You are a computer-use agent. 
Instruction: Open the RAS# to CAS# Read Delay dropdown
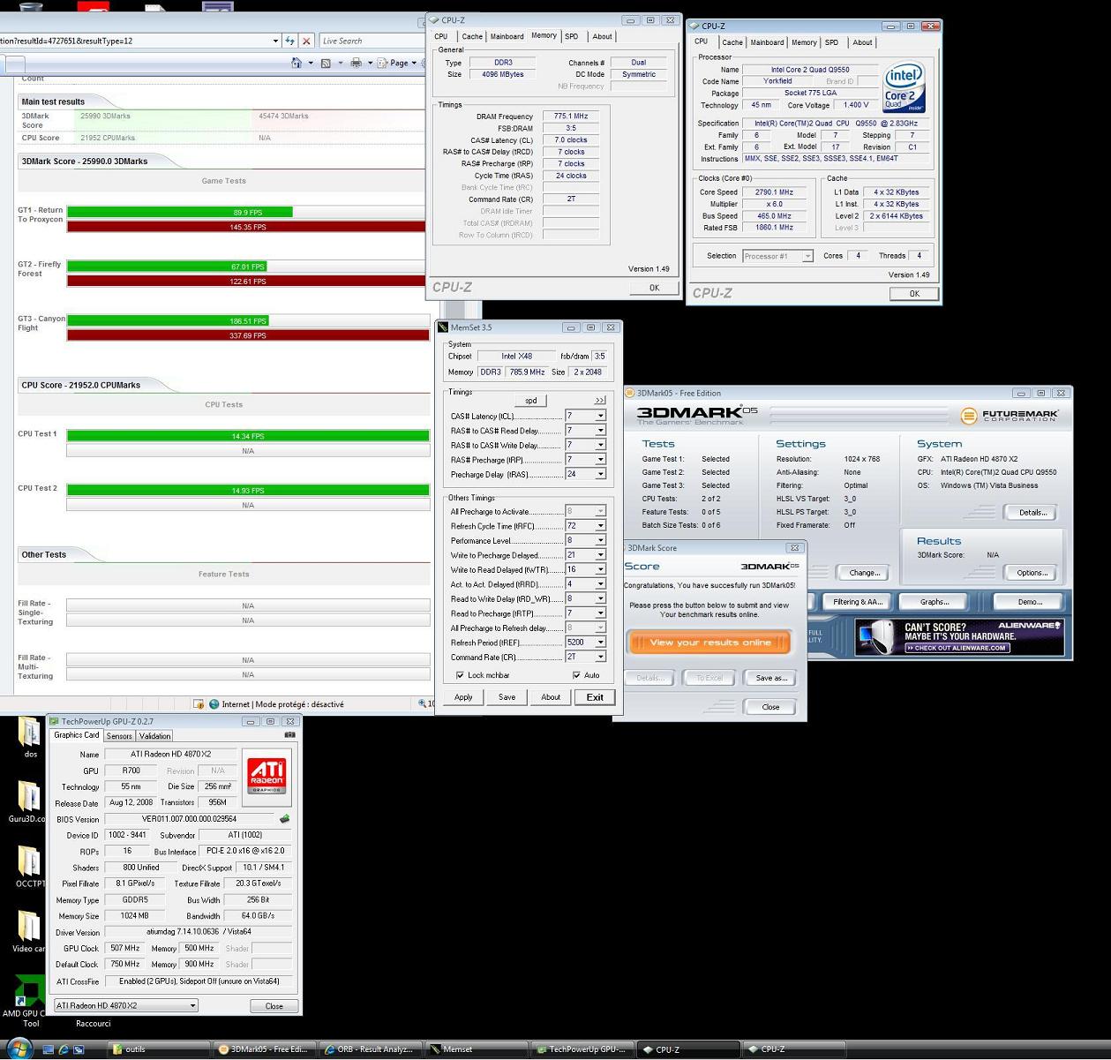[600, 431]
